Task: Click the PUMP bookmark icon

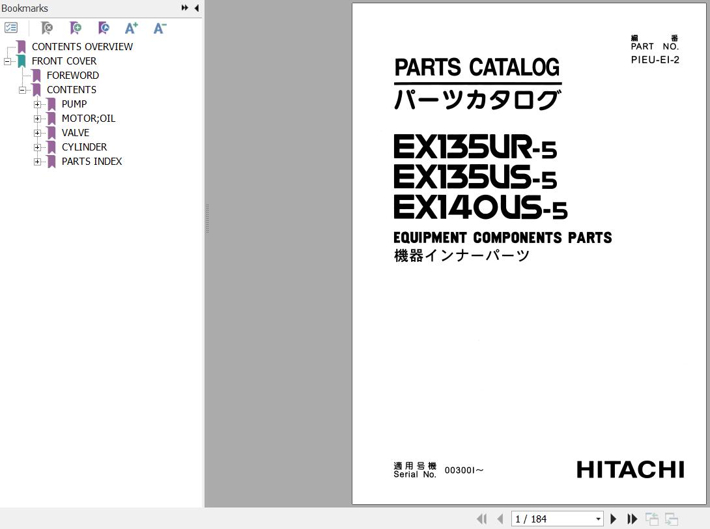Action: point(51,104)
